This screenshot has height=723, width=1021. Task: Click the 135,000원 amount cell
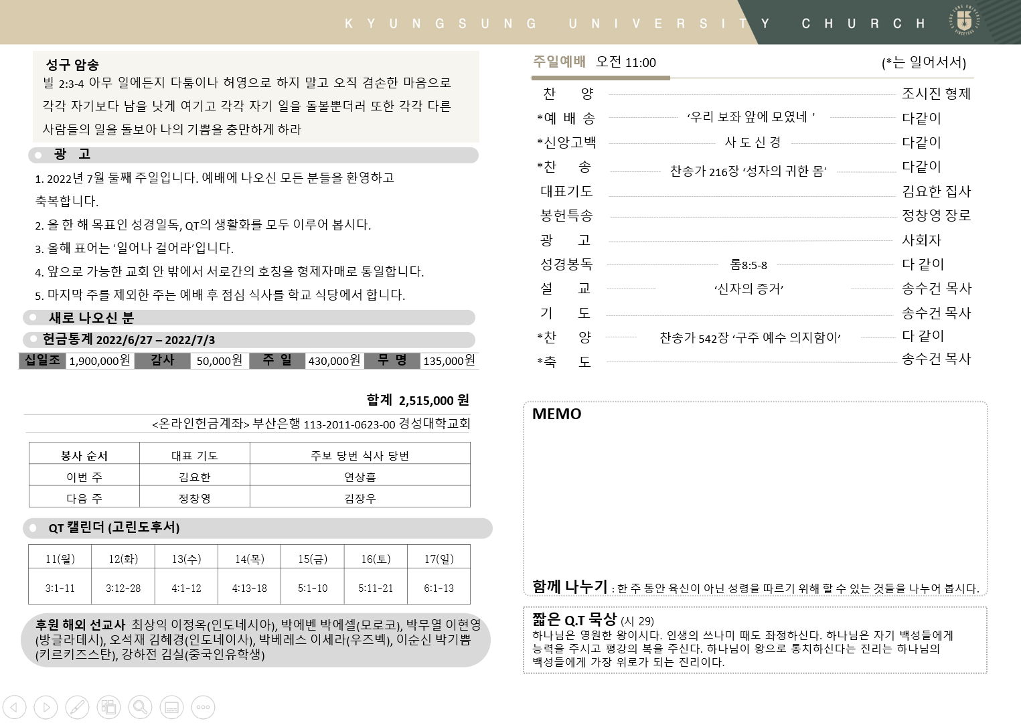coord(449,361)
